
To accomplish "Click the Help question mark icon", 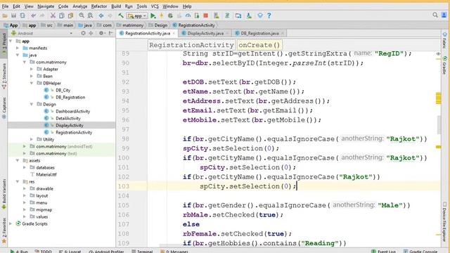I will click(x=269, y=15).
